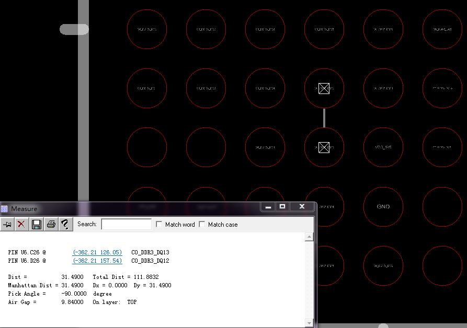Open coordinate link (-362.21 126.05)
The width and height of the screenshot is (467, 328).
(97, 252)
